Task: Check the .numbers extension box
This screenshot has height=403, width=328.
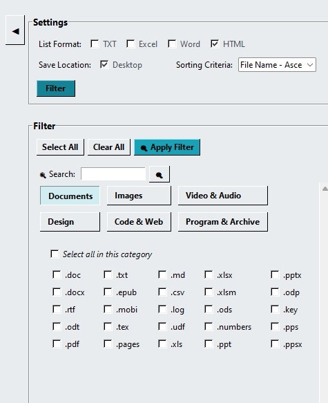Action: tap(209, 326)
